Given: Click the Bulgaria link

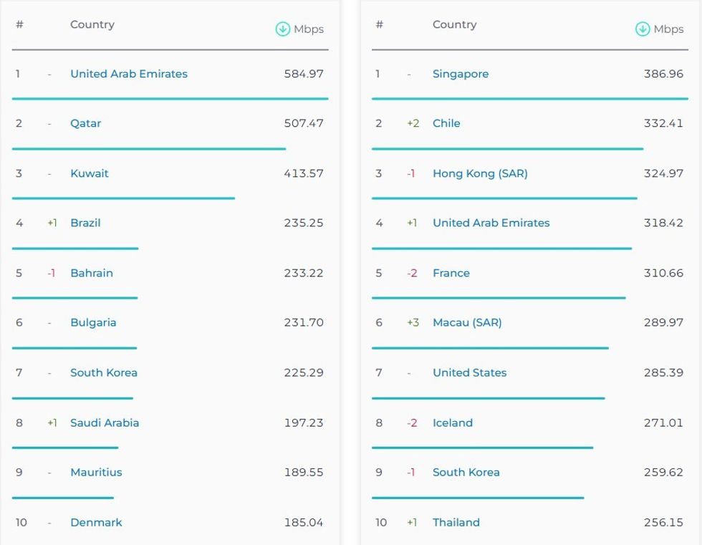Looking at the screenshot, I should tap(93, 322).
